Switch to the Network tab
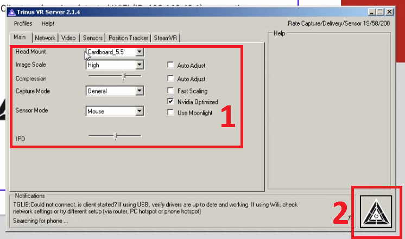This screenshot has height=239, width=405. tap(45, 38)
